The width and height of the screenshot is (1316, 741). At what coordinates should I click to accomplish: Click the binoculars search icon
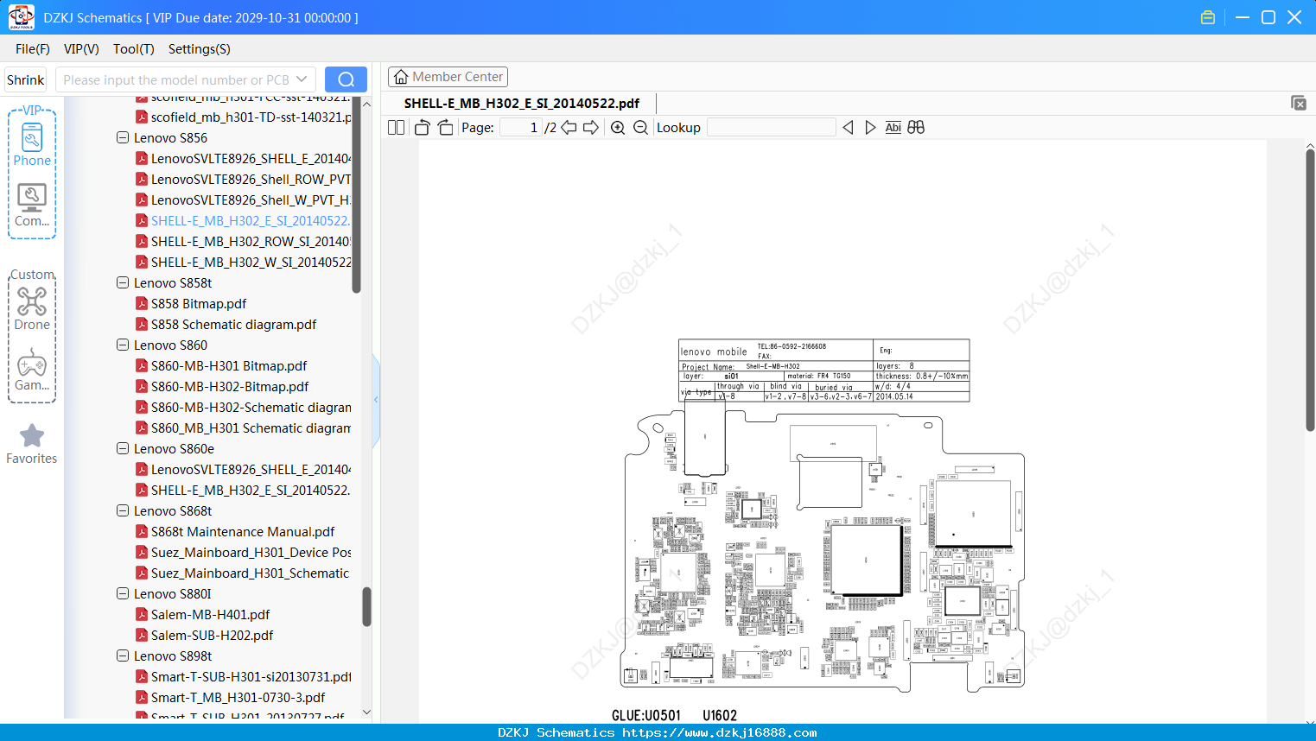(916, 128)
